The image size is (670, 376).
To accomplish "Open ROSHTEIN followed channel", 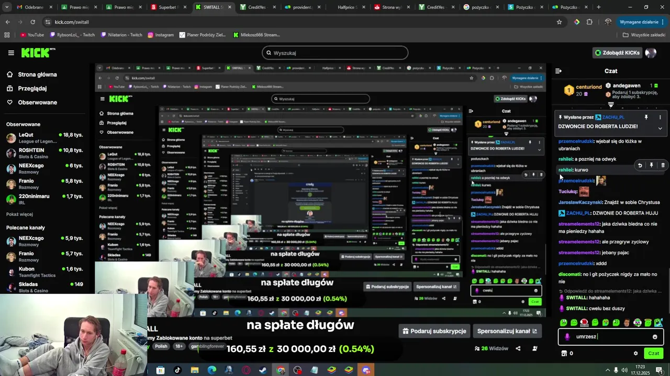I will click(x=44, y=154).
